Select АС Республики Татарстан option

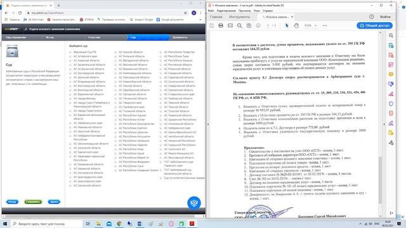pyautogui.click(x=160, y=52)
